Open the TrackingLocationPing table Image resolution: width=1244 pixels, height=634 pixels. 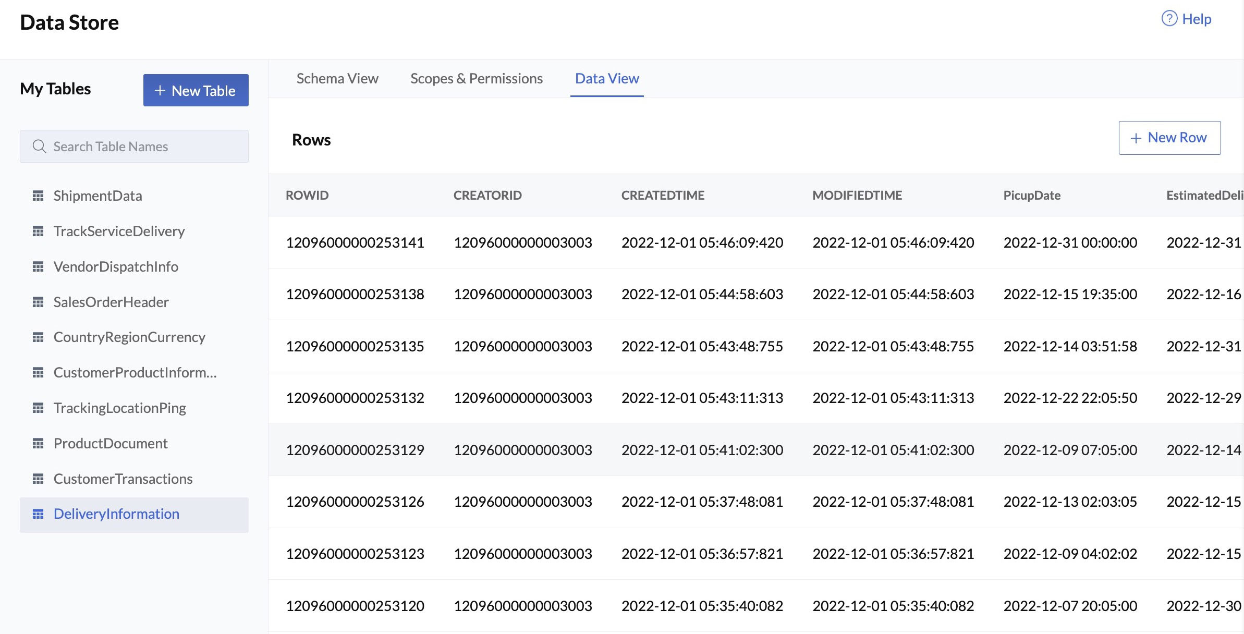click(120, 408)
